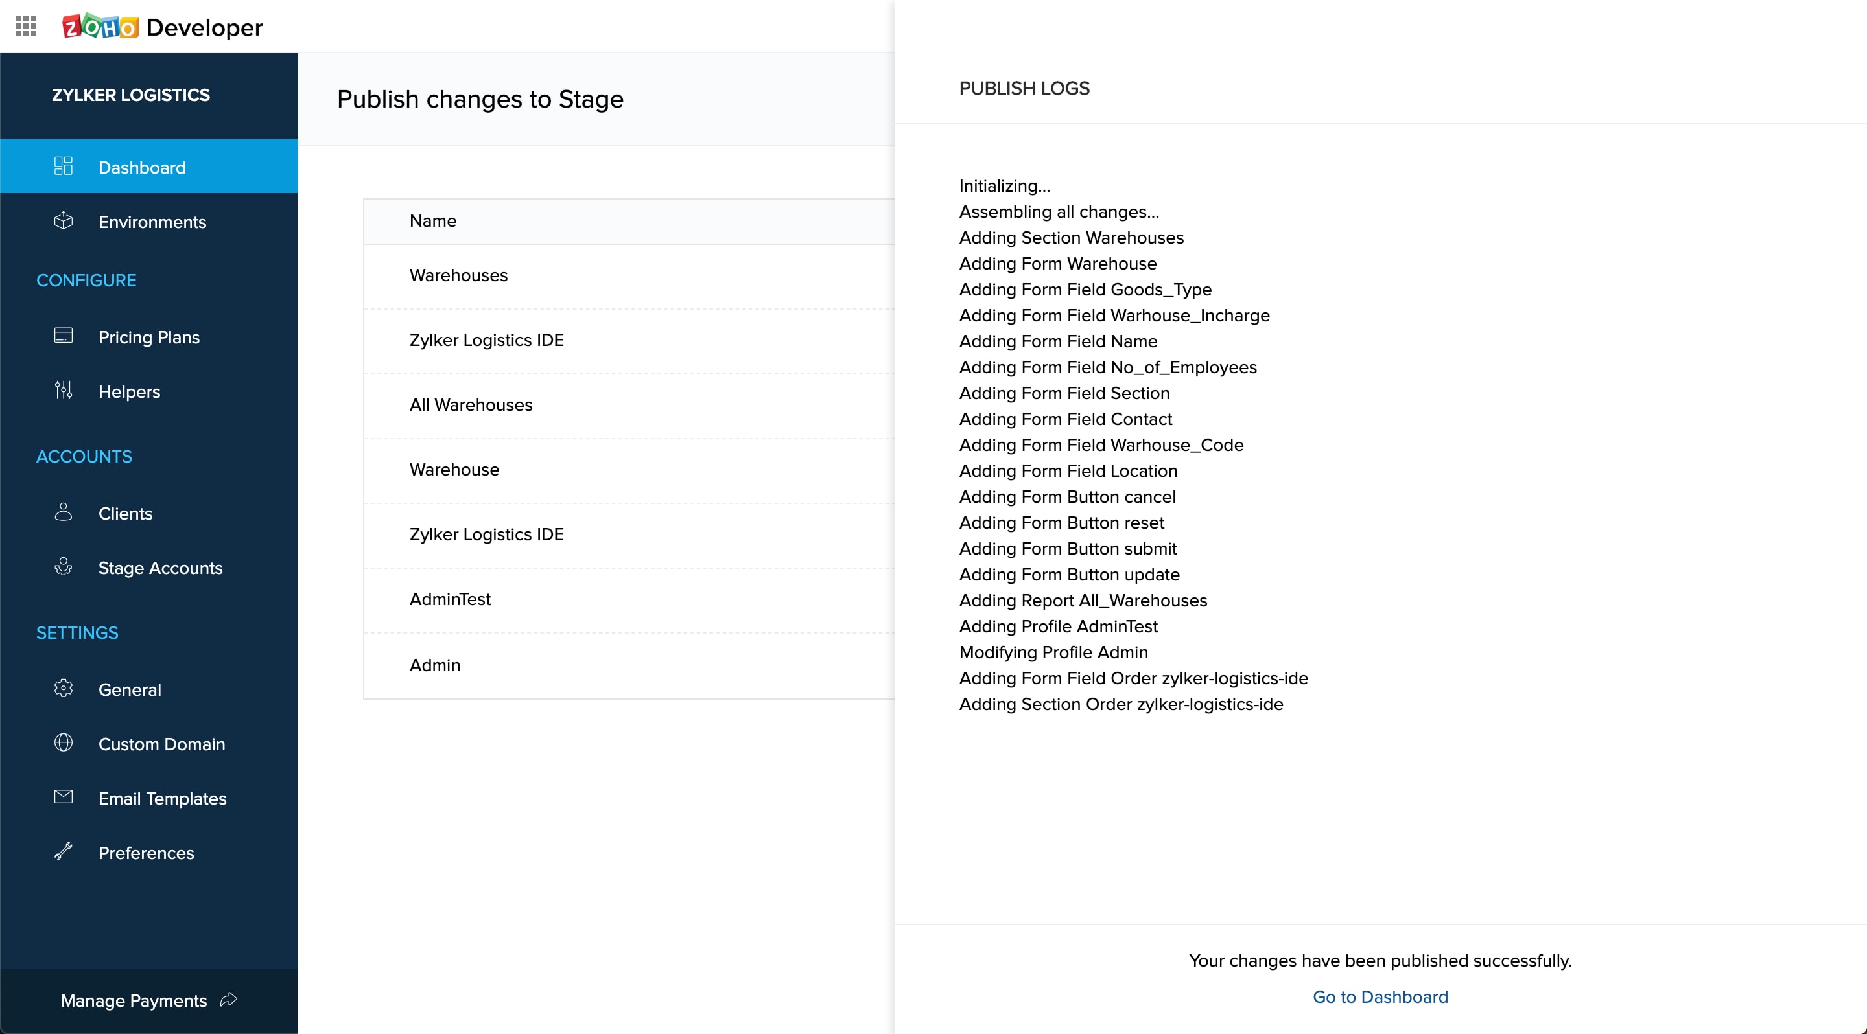Open the Dashboard menu item

pyautogui.click(x=149, y=167)
